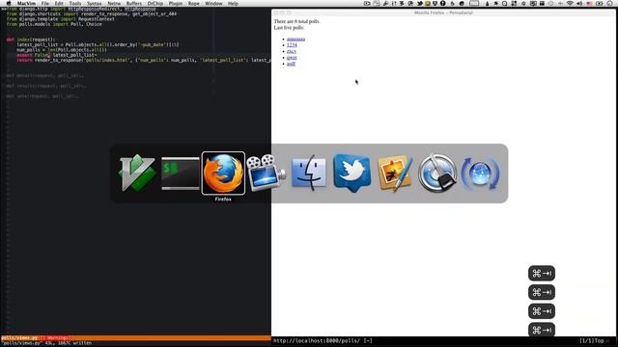Screen dimensions: 618x347
Task: Select MacVim in the app switcher
Action: [x=137, y=173]
